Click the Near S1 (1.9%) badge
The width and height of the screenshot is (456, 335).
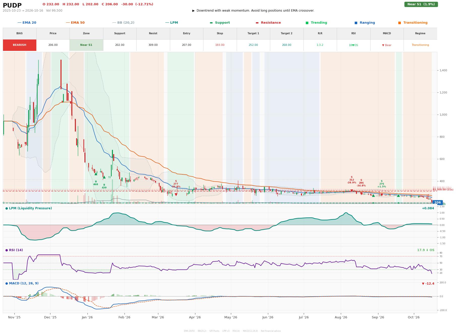(421, 4)
